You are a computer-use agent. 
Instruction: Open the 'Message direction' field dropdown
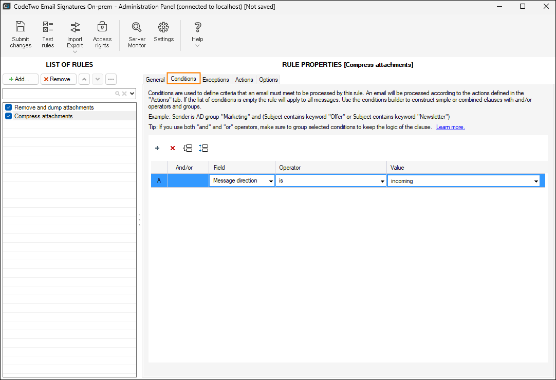[x=271, y=181]
